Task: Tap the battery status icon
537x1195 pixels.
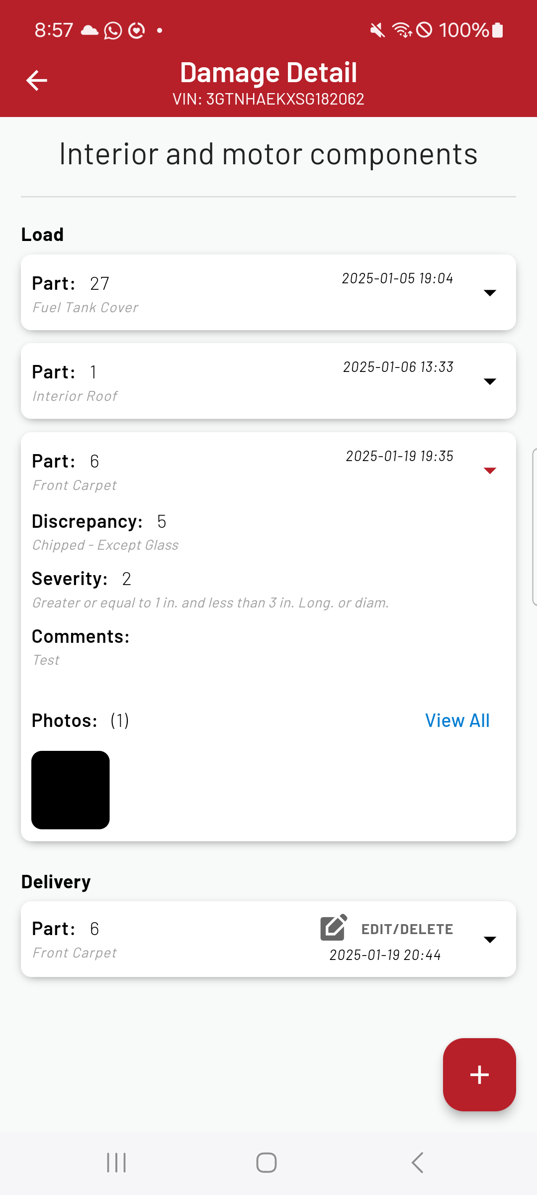Action: (x=497, y=30)
